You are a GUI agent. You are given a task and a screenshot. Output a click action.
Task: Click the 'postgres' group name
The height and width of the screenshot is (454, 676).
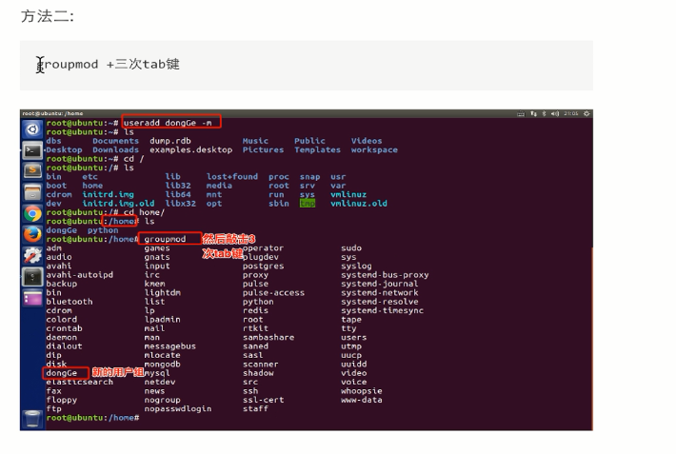[x=263, y=266]
